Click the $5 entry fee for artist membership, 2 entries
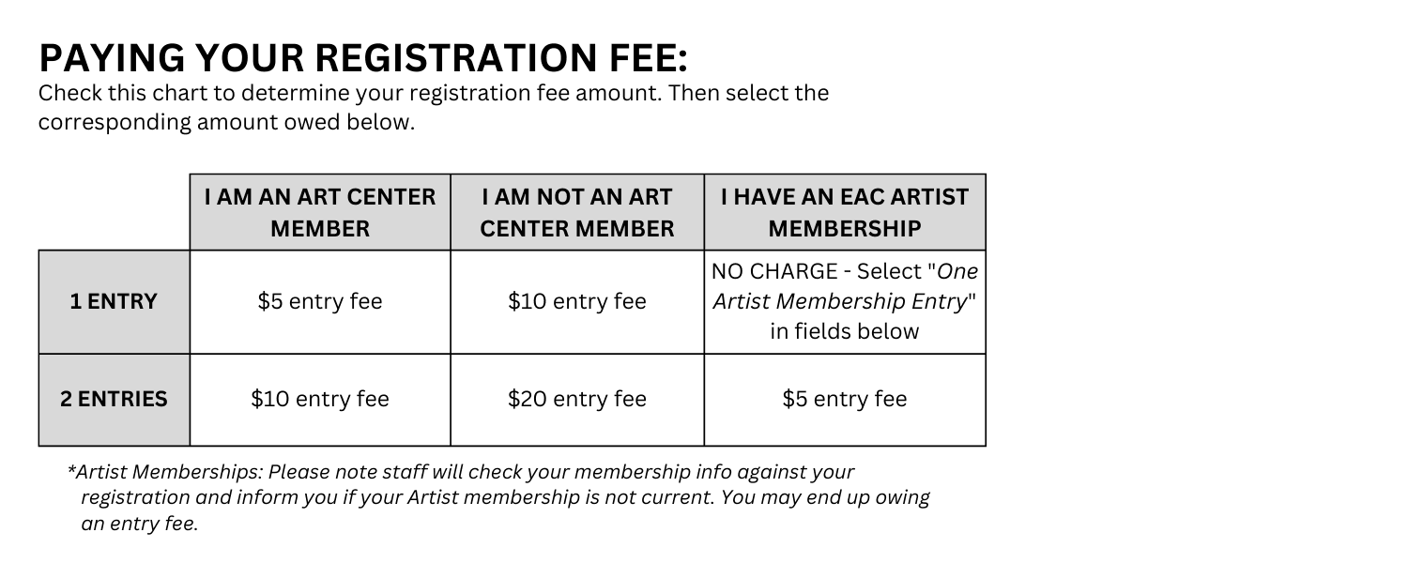Viewport: 1408px width, 563px height. [845, 399]
